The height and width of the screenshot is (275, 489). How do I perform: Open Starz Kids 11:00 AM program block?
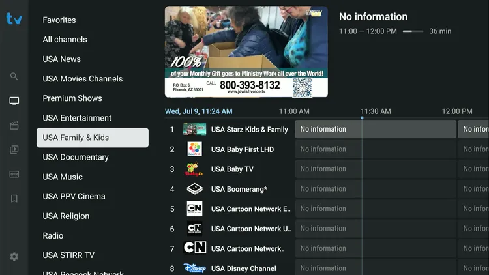coord(376,129)
